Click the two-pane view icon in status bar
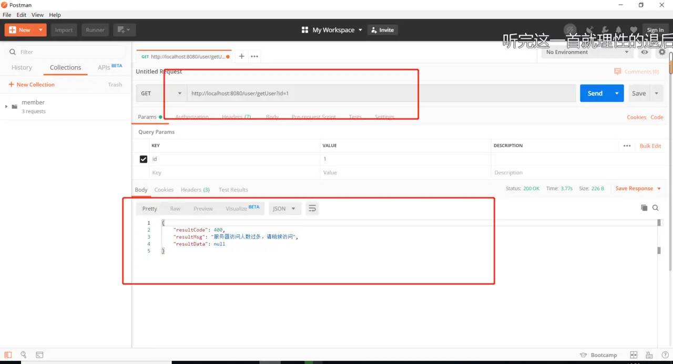This screenshot has height=364, width=673. tap(634, 355)
